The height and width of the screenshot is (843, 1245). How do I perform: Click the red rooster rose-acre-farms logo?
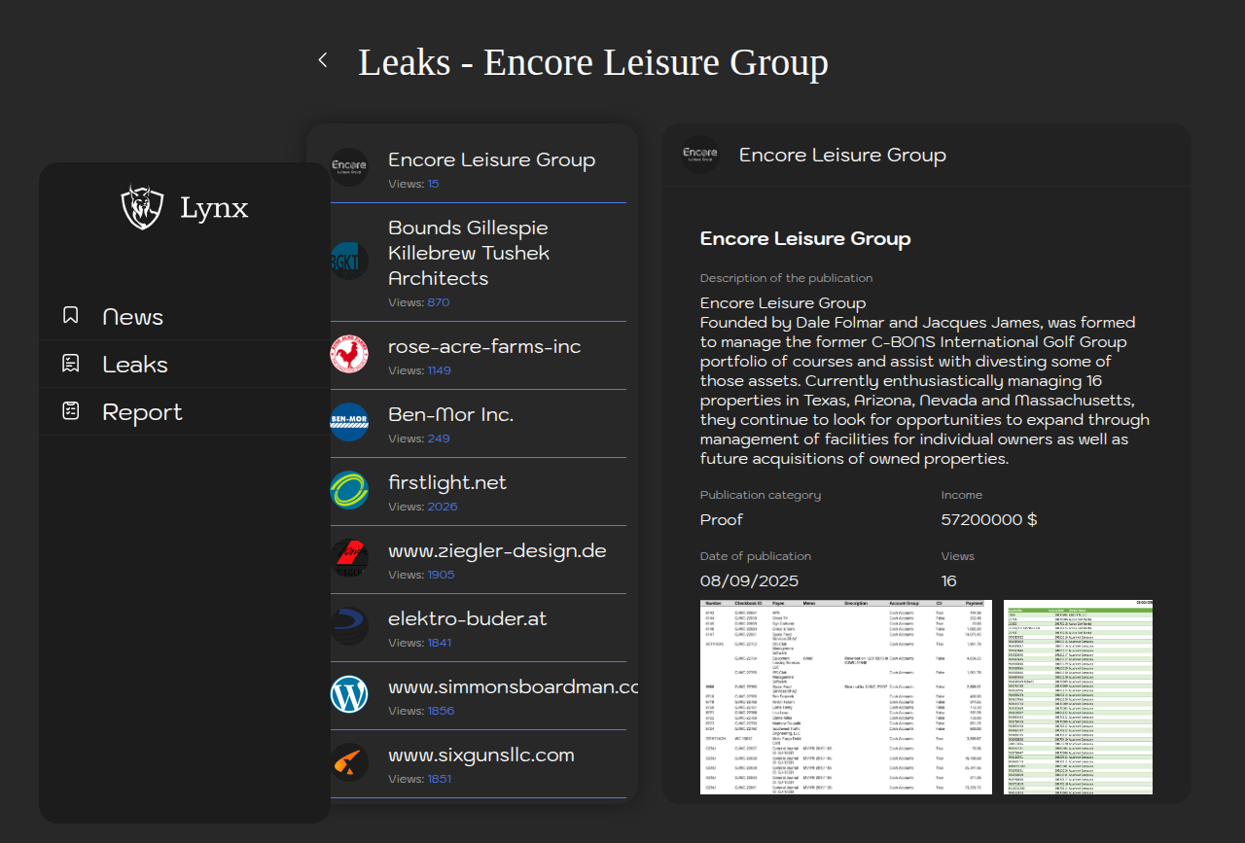tap(349, 355)
